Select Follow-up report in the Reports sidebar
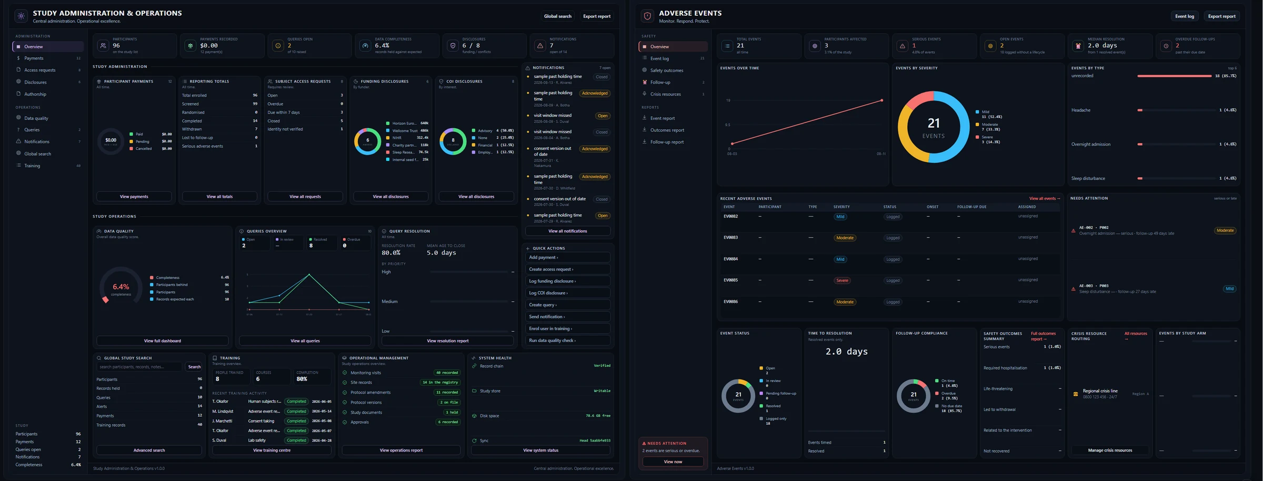The width and height of the screenshot is (1263, 481). point(673,142)
